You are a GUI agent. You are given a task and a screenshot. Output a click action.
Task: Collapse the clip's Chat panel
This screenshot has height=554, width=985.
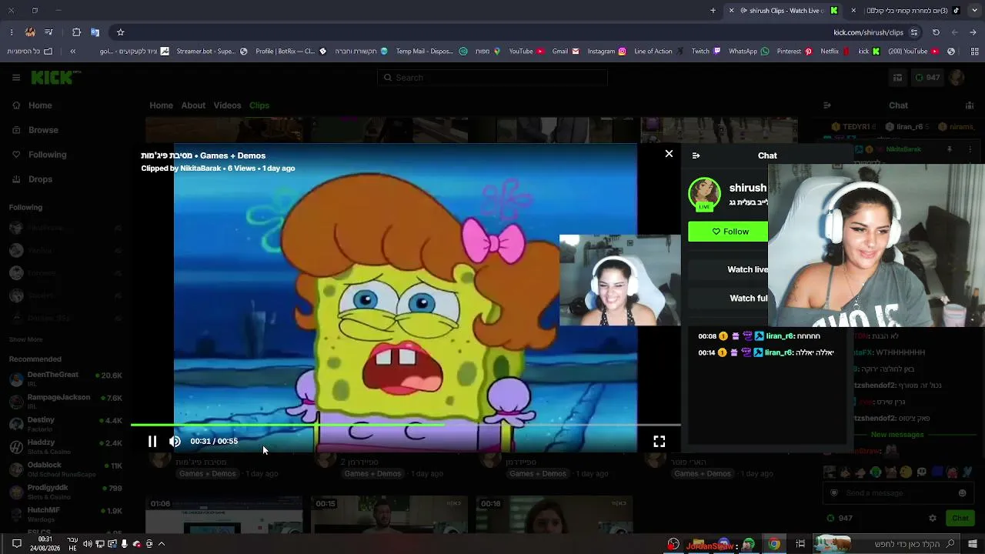696,155
